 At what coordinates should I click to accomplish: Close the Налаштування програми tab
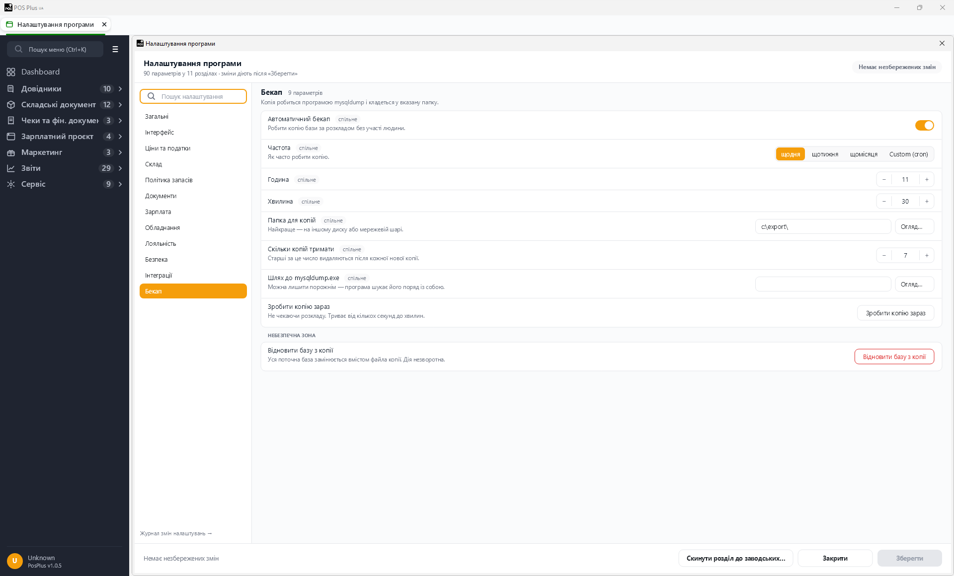pyautogui.click(x=104, y=24)
